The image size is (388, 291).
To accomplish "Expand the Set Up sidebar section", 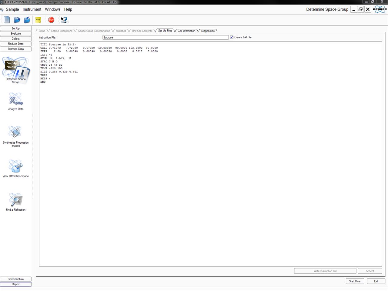I will (16, 28).
